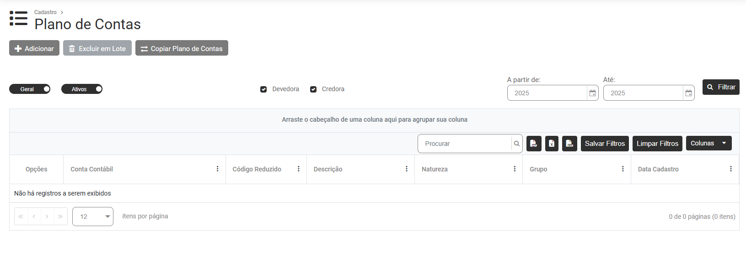Click the Adicionar button
Screen dimensions: 746x253
coord(34,48)
